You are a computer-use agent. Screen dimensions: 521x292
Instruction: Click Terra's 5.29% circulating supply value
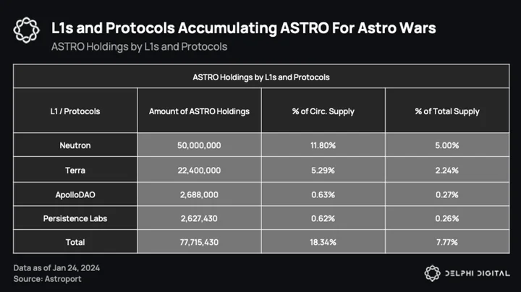pos(323,171)
